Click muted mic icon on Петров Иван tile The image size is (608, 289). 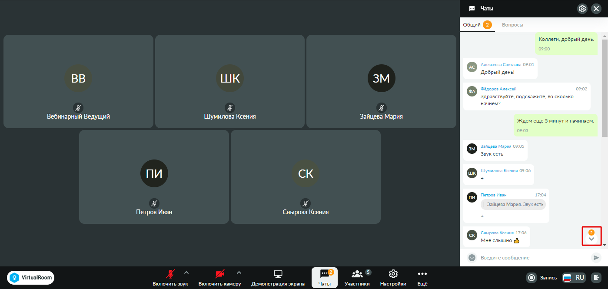tap(154, 203)
